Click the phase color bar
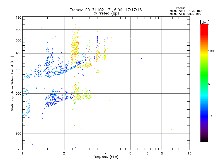Image resolution: width=223 pixels, height=167 pixels. (x=204, y=83)
